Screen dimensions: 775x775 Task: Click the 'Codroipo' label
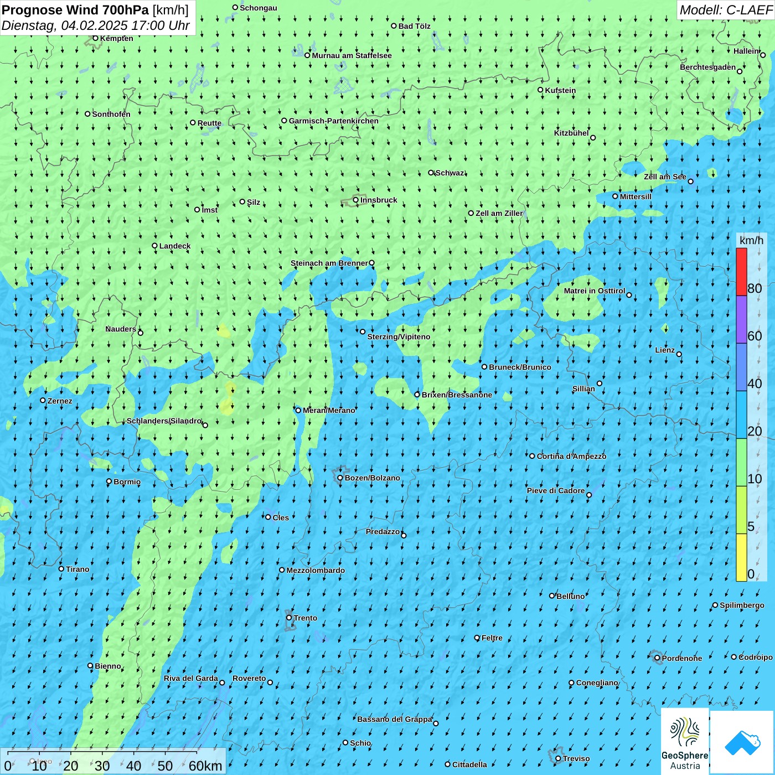pyautogui.click(x=755, y=657)
